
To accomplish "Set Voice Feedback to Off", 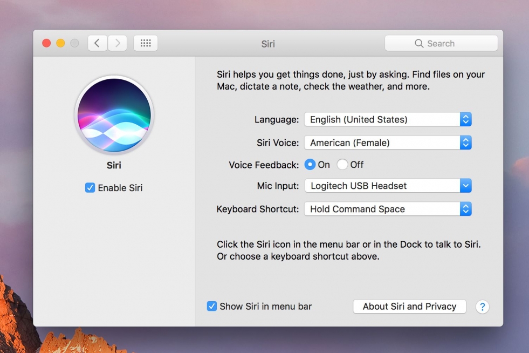I will point(342,165).
